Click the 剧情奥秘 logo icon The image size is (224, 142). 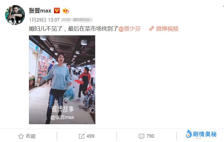tap(189, 134)
